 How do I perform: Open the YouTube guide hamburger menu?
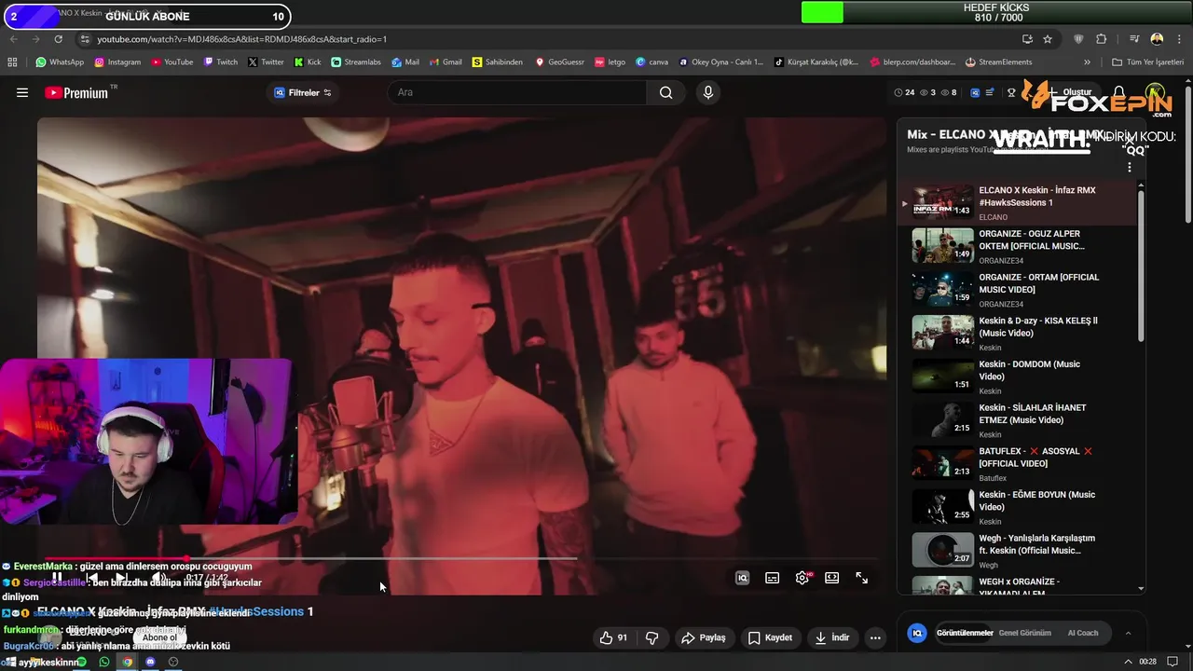22,92
